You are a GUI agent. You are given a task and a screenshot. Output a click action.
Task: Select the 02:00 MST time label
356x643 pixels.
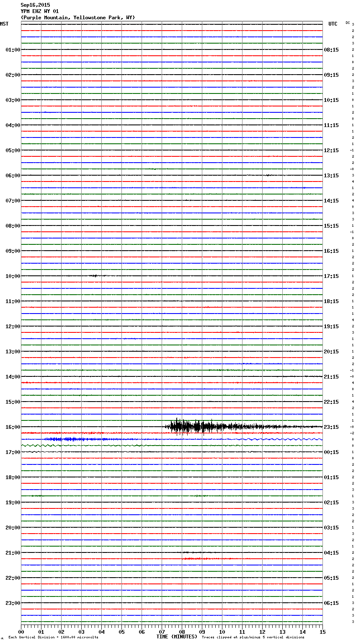tap(13, 75)
